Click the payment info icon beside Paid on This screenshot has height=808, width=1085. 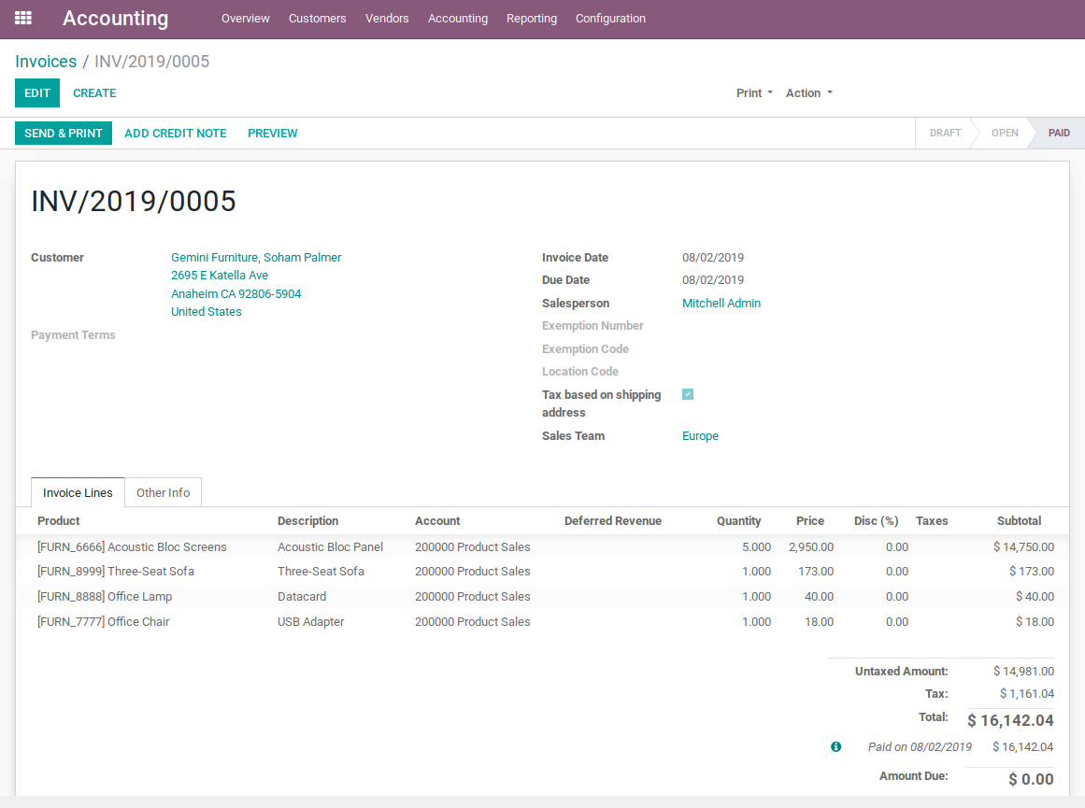point(835,746)
